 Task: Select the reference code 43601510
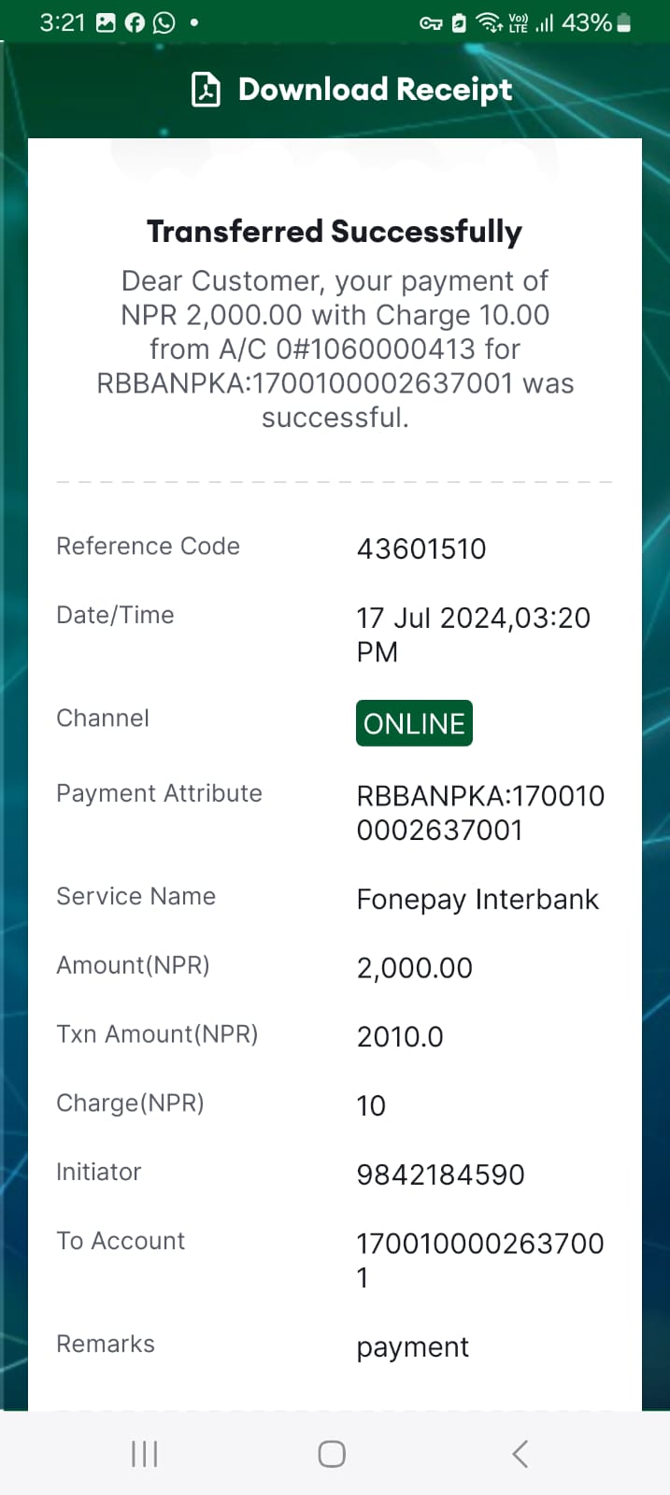pos(421,548)
